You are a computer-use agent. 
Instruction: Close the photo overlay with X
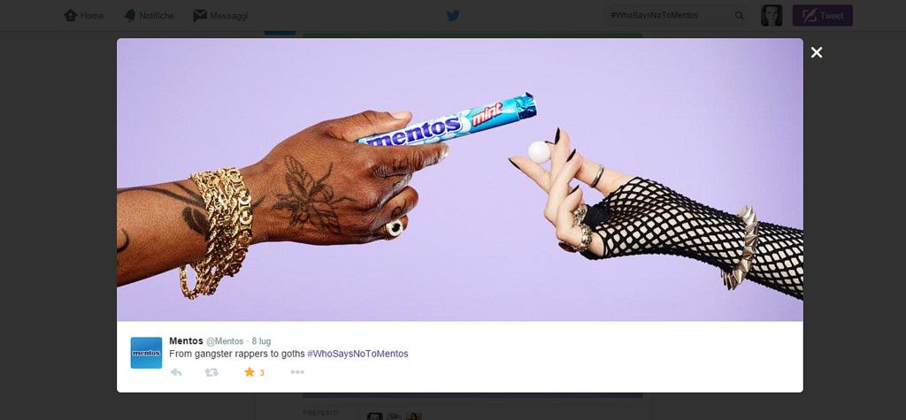pyautogui.click(x=817, y=52)
